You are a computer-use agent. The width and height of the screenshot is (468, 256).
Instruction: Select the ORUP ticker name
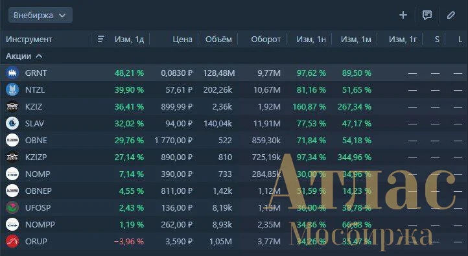coord(36,242)
